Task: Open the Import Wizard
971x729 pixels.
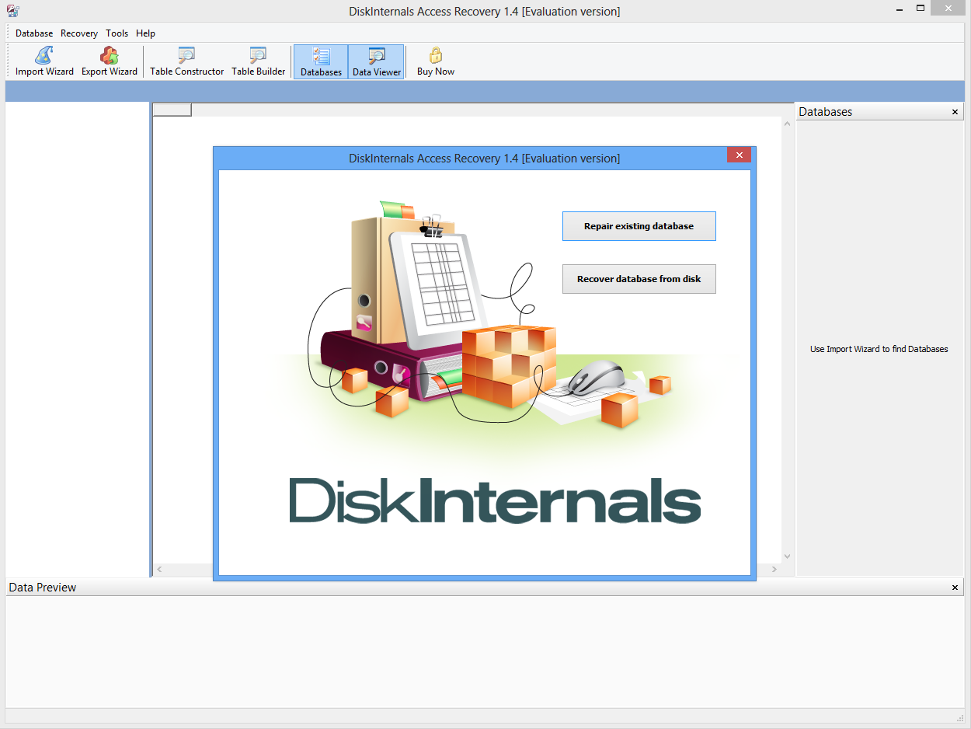Action: click(44, 61)
